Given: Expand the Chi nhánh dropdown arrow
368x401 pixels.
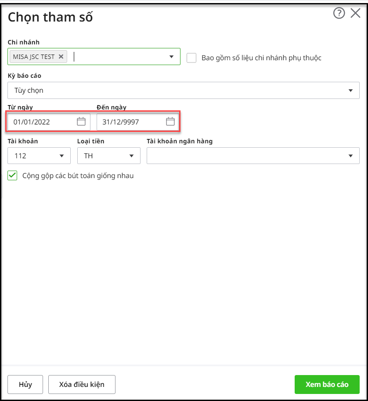Looking at the screenshot, I should 171,57.
